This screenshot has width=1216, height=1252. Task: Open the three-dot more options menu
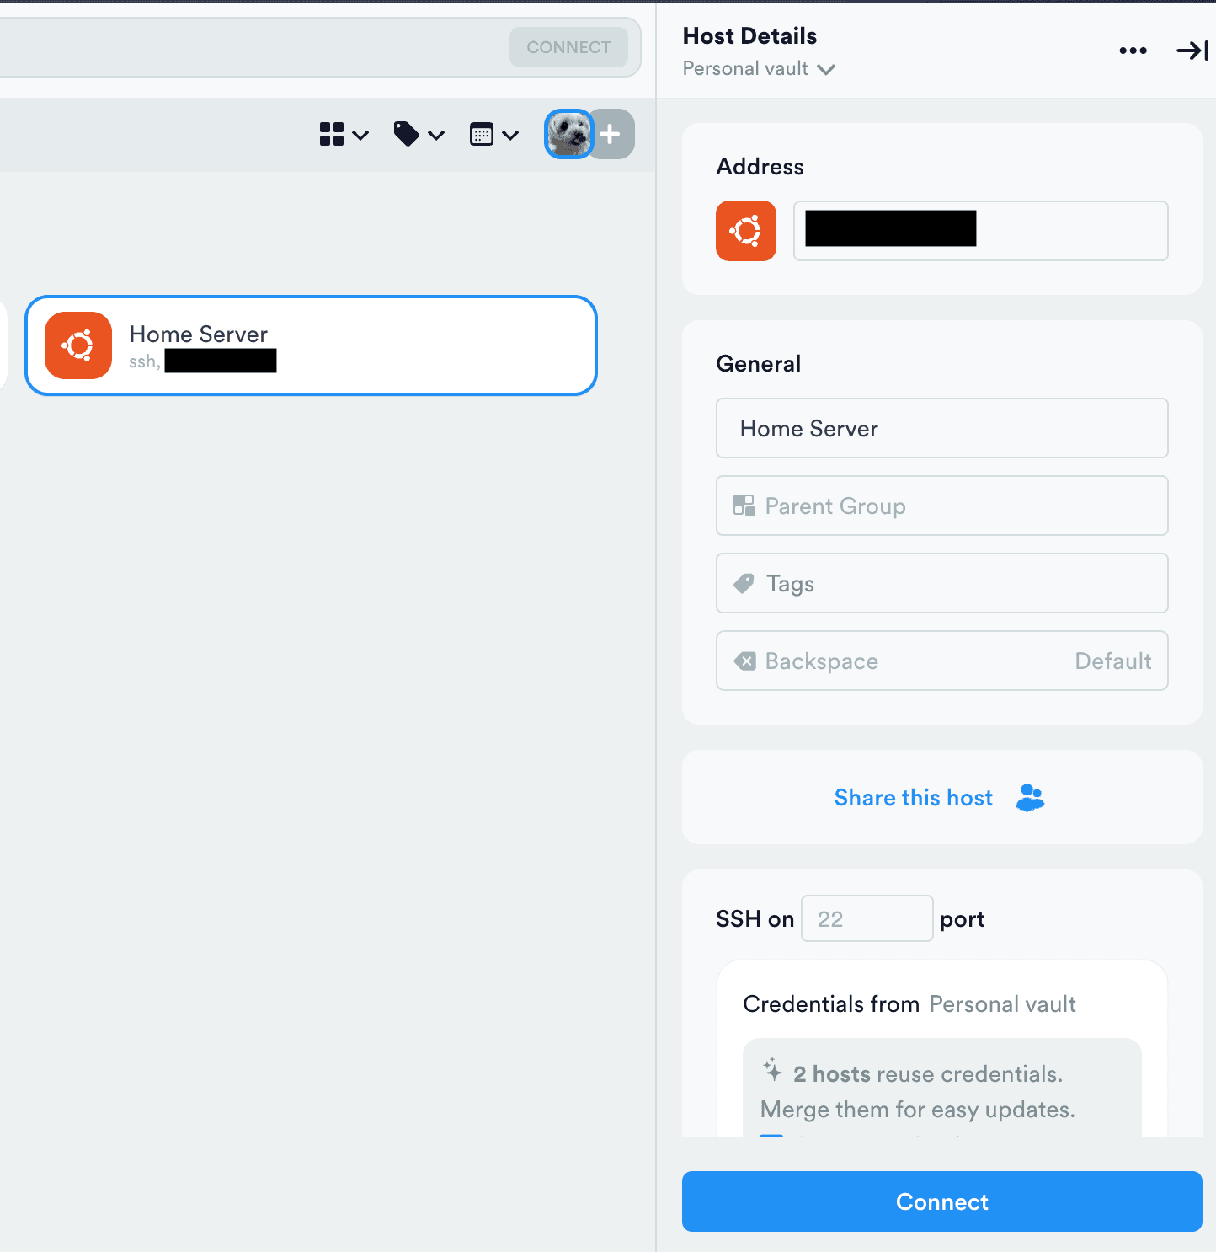1133,51
